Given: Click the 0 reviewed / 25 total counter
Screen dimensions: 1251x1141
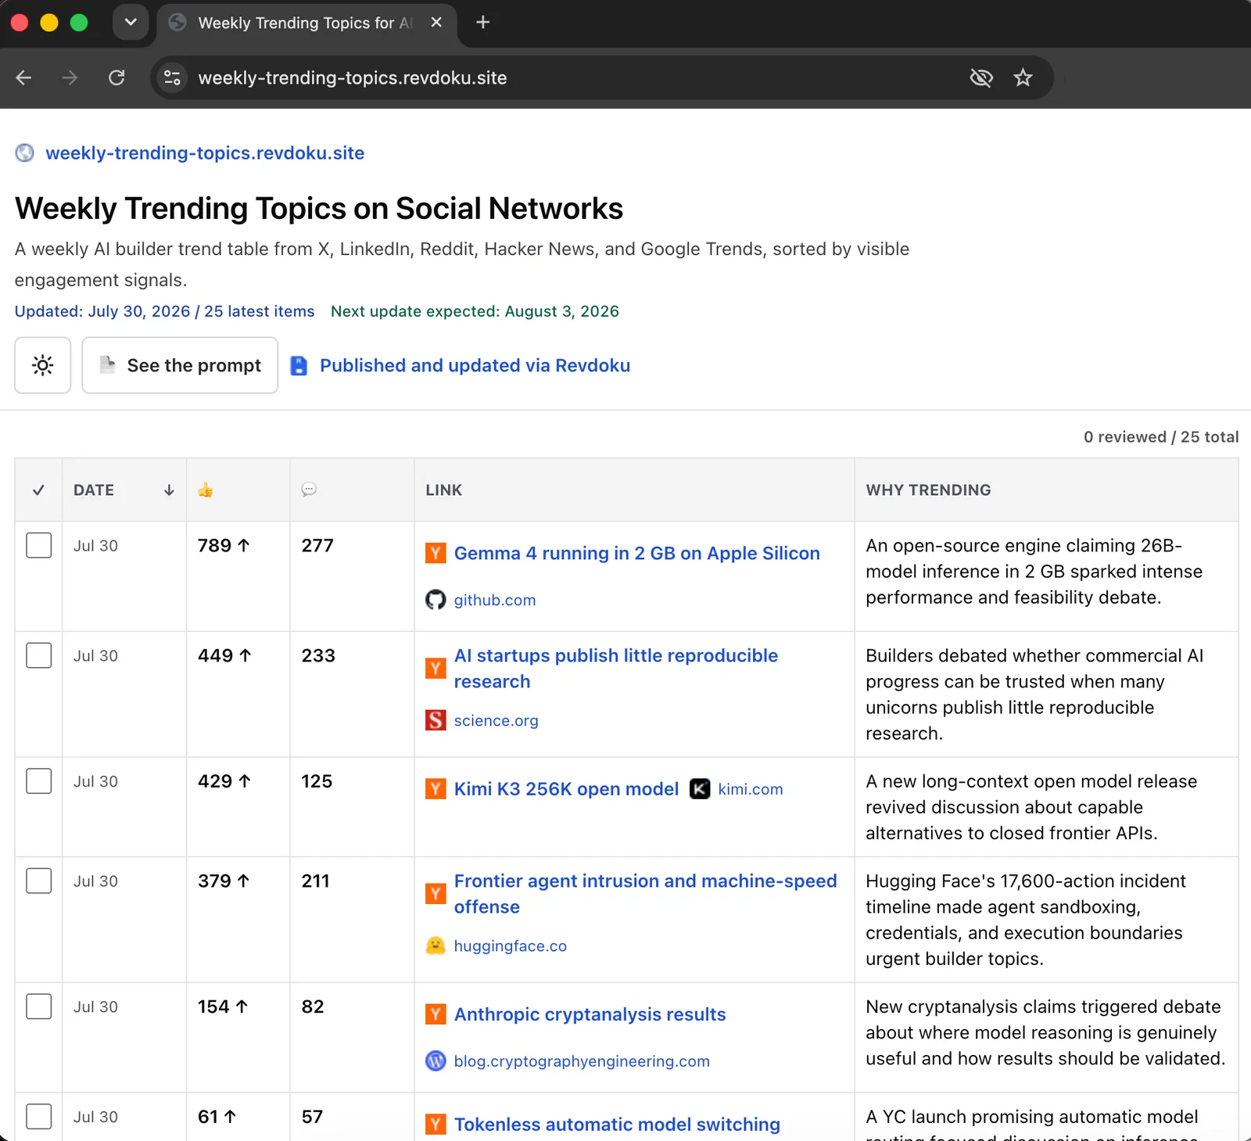Looking at the screenshot, I should coord(1161,437).
